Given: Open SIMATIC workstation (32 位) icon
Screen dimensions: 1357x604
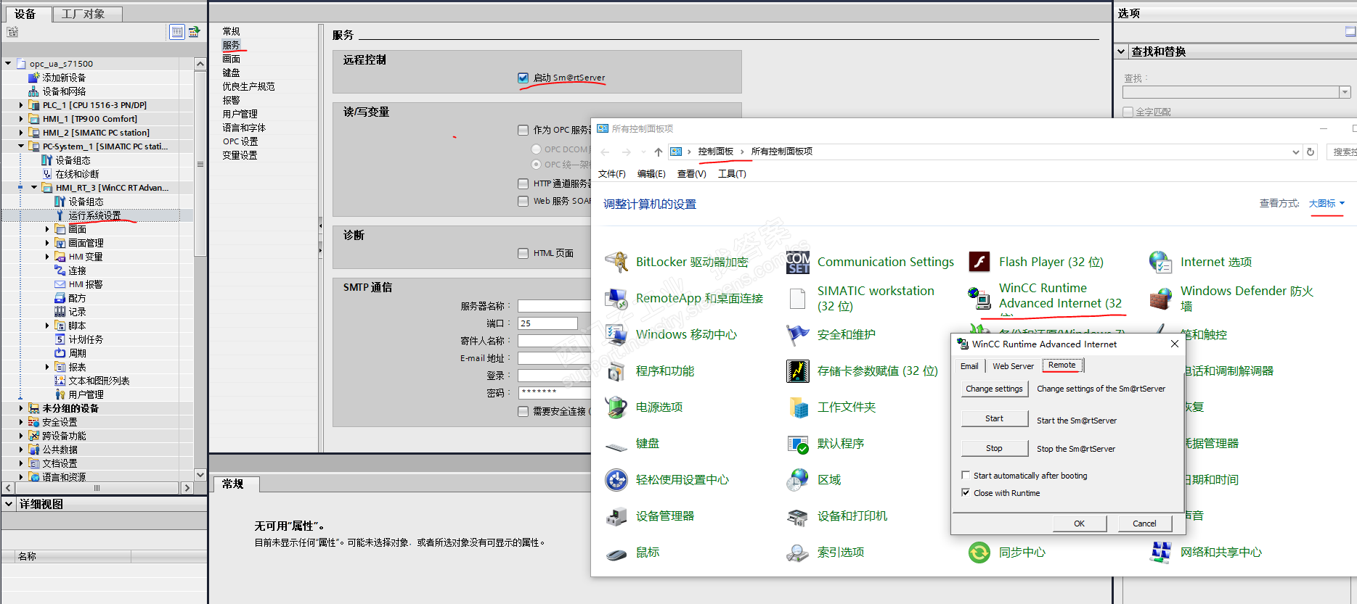Looking at the screenshot, I should tap(798, 298).
